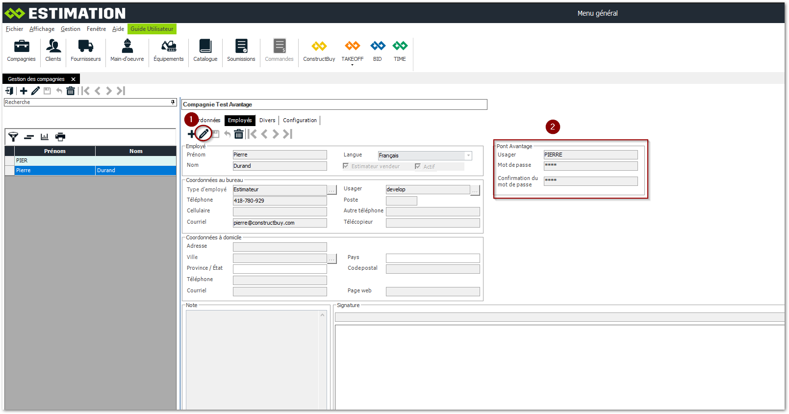The width and height of the screenshot is (789, 414).
Task: Sort by the Prénom column header
Action: (x=54, y=151)
